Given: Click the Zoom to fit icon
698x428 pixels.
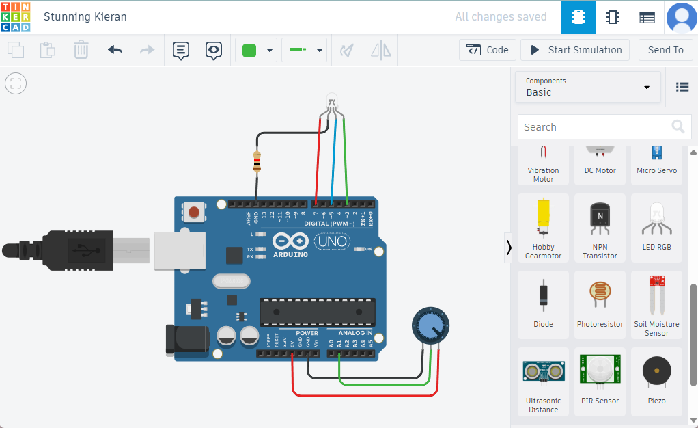Looking at the screenshot, I should 16,83.
